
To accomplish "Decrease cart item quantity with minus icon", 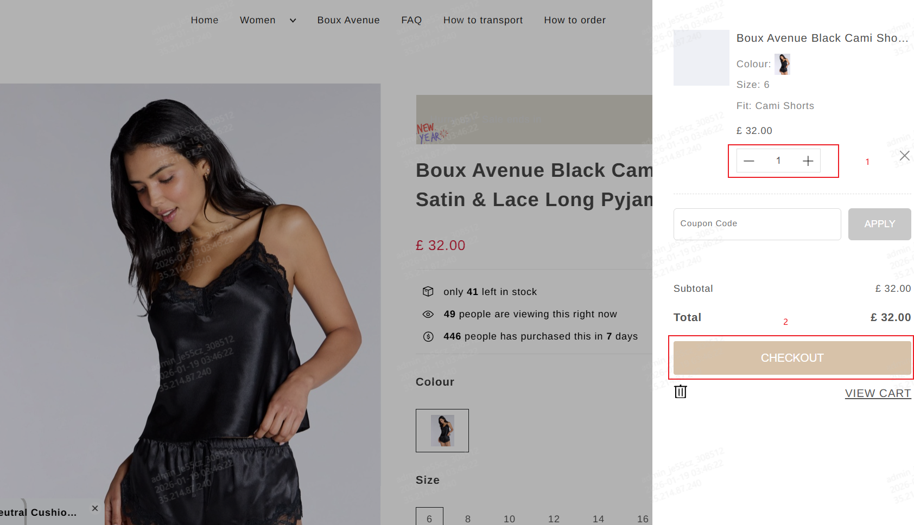I will [749, 161].
